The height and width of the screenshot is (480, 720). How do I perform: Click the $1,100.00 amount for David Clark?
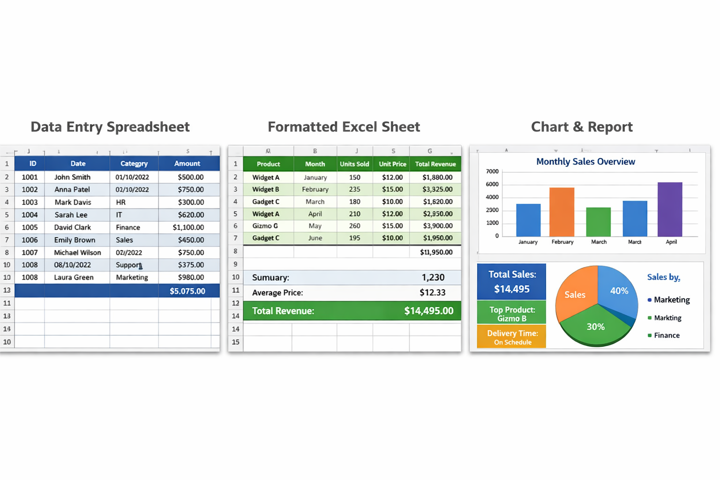tap(188, 227)
